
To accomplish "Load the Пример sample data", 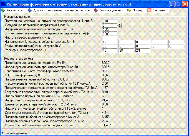I will tap(135, 10).
